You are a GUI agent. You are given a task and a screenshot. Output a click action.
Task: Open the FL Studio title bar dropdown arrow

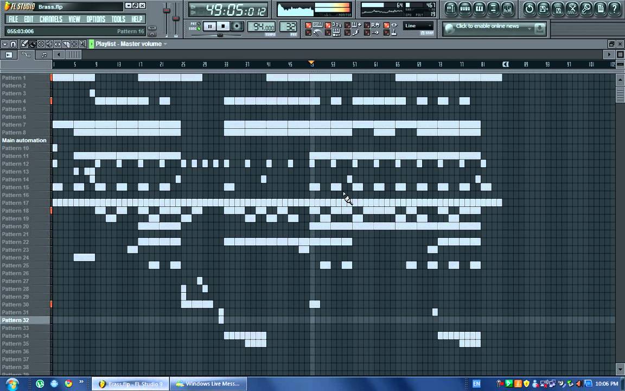(x=128, y=5)
